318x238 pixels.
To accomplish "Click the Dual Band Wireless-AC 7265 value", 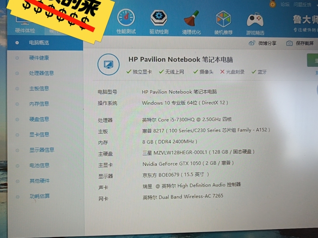I will (183, 197).
